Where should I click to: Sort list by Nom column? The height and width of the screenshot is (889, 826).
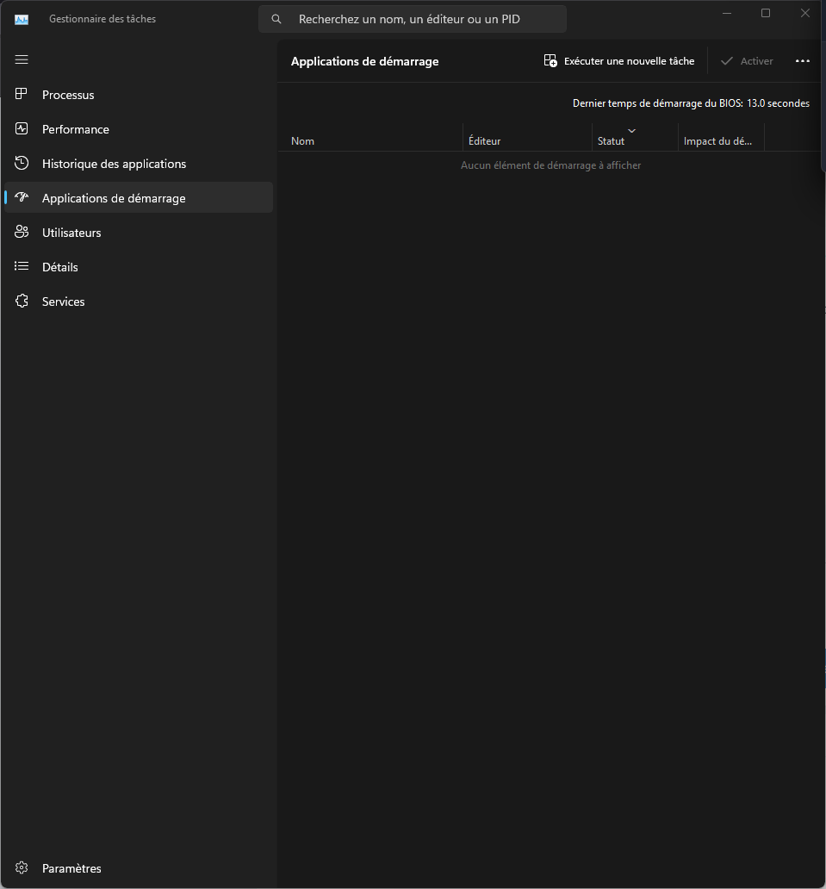[x=303, y=141]
